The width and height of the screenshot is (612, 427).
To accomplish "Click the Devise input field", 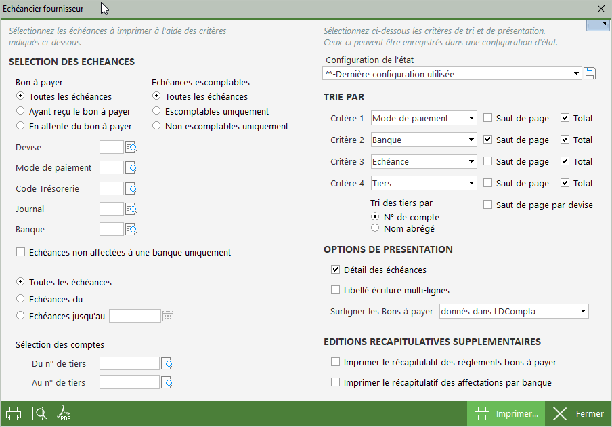I will tap(112, 148).
